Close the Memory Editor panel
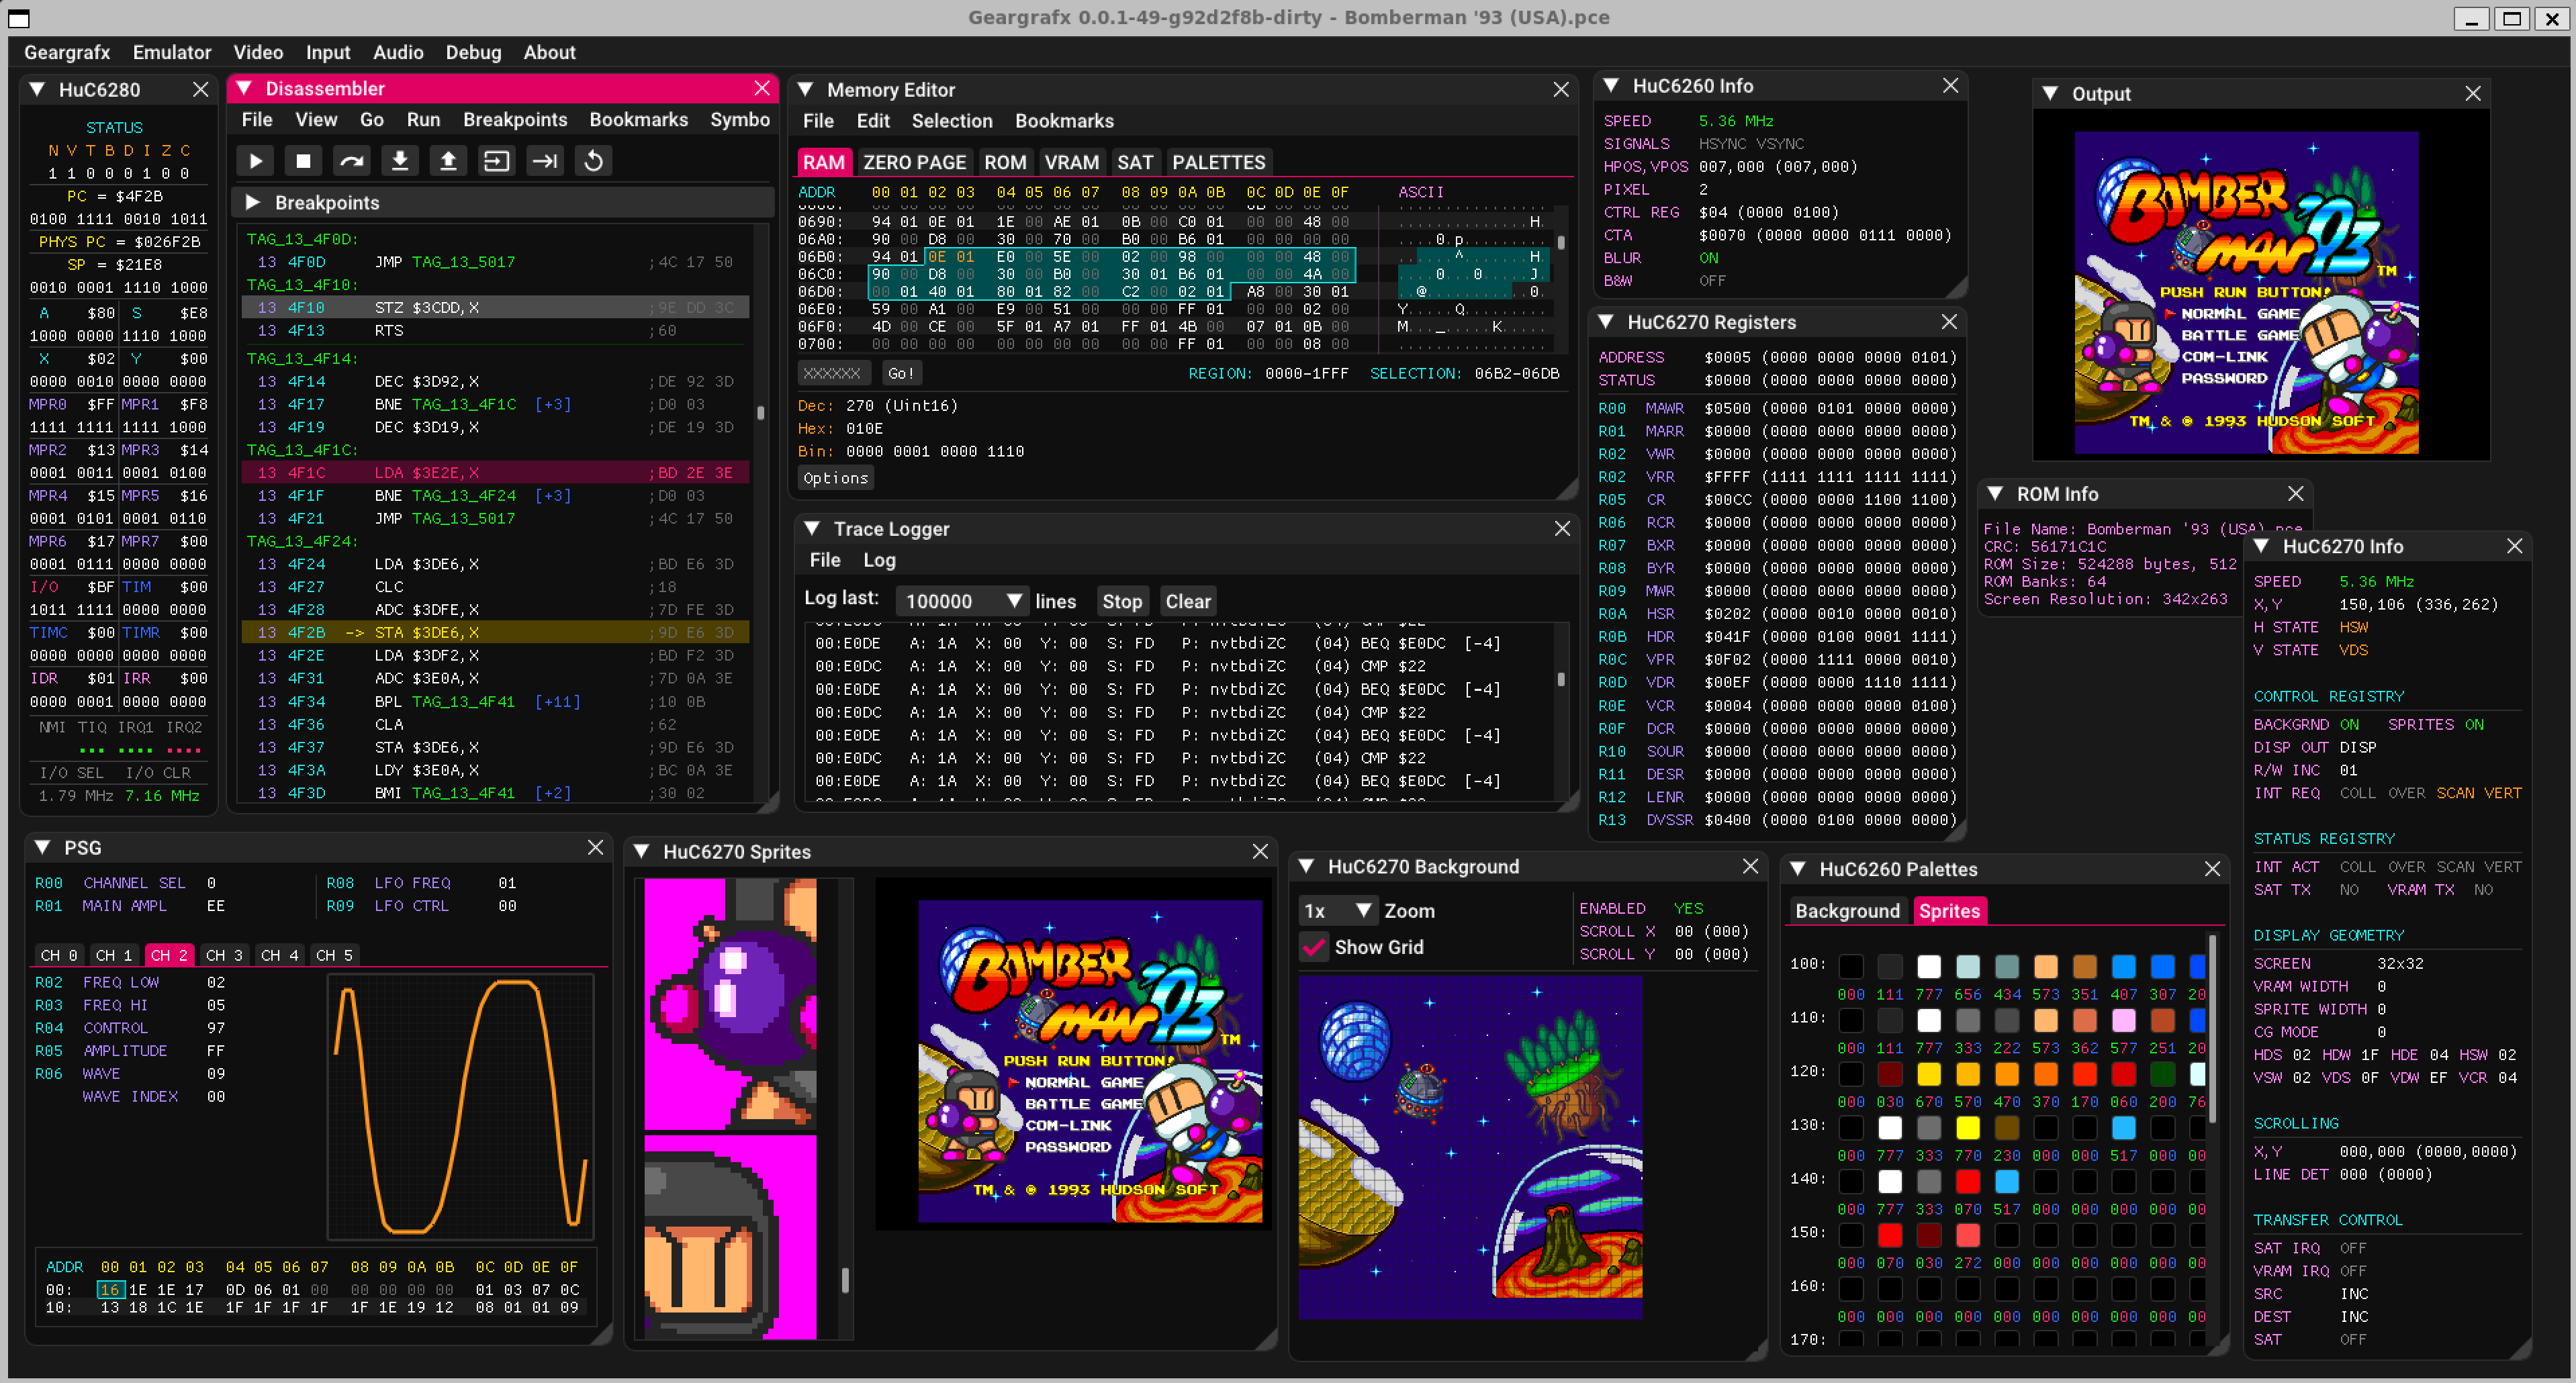Image resolution: width=2576 pixels, height=1383 pixels. coord(1561,90)
